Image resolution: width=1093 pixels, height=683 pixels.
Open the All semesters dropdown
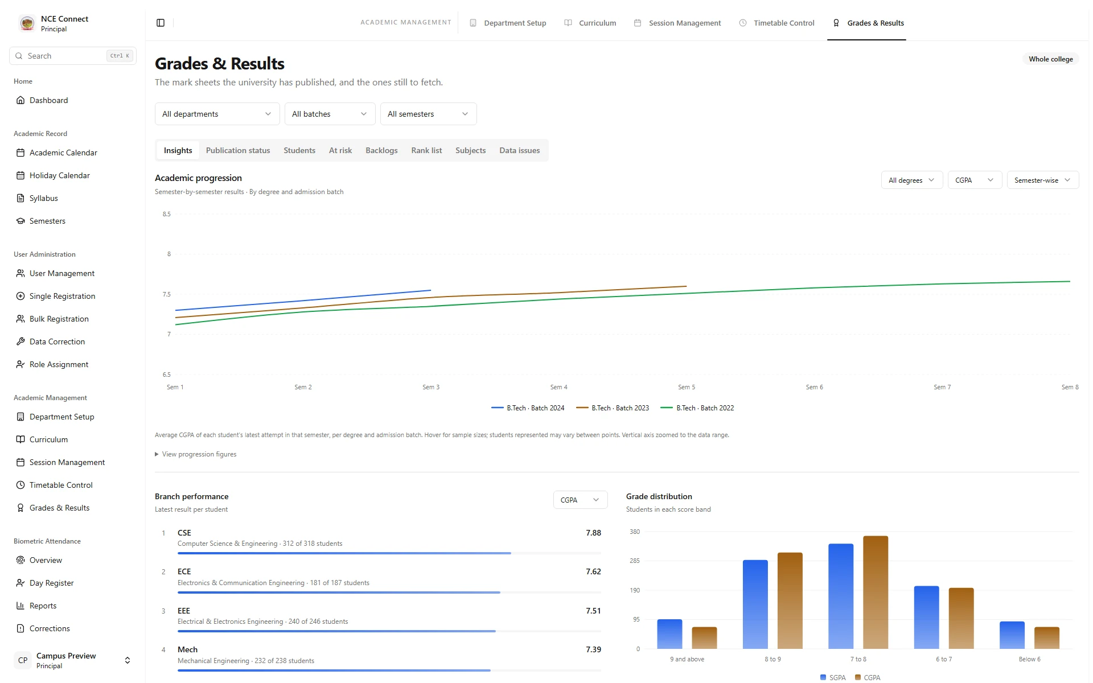click(428, 114)
